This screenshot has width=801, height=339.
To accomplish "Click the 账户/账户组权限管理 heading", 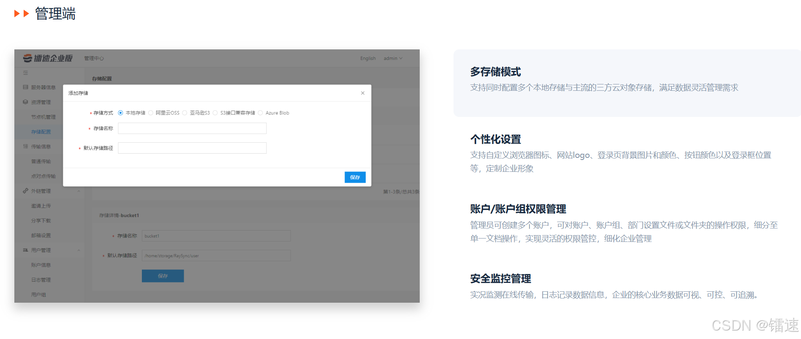I will click(x=518, y=209).
